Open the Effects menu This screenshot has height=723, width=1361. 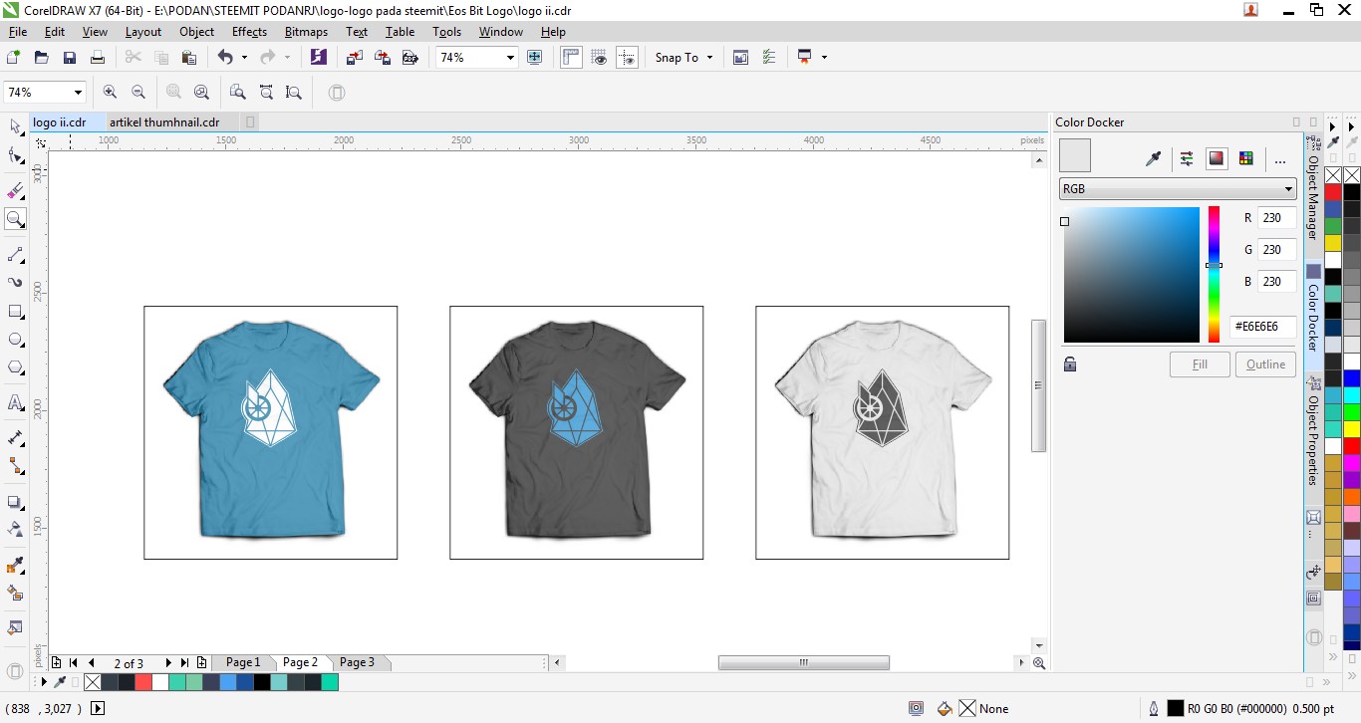click(249, 32)
